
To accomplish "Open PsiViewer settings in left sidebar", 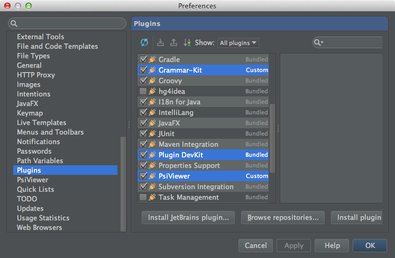I will point(32,180).
